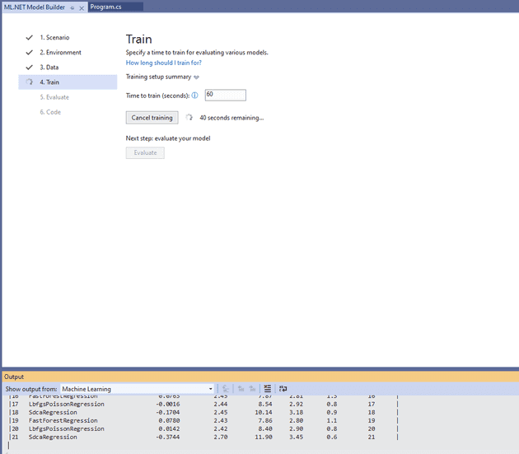Image resolution: width=519 pixels, height=454 pixels.
Task: Click the progress spinner next to Cancel training
Action: point(189,117)
